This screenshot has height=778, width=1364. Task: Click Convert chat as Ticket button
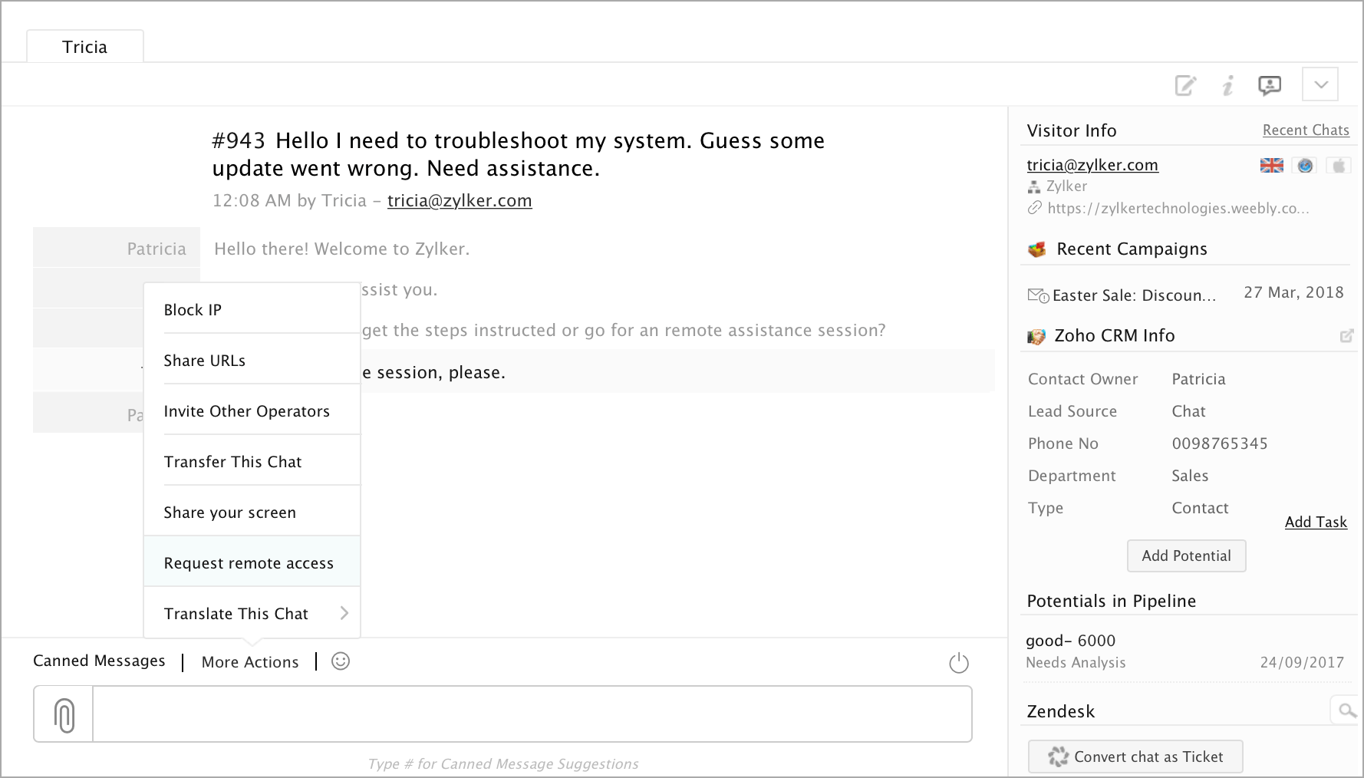pos(1135,757)
